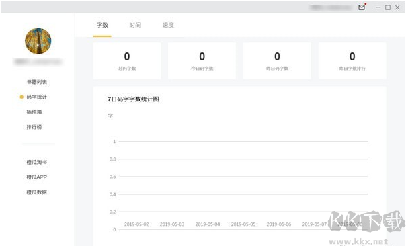Screen dimensions: 406x246
Task: Maximize the window
Action: coord(388,7)
